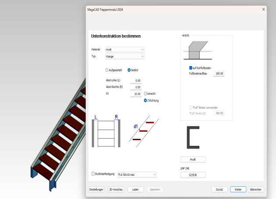Screen dimensions: 276x199
Task: Click the 3D-Vorschau button
Action: pos(116,189)
